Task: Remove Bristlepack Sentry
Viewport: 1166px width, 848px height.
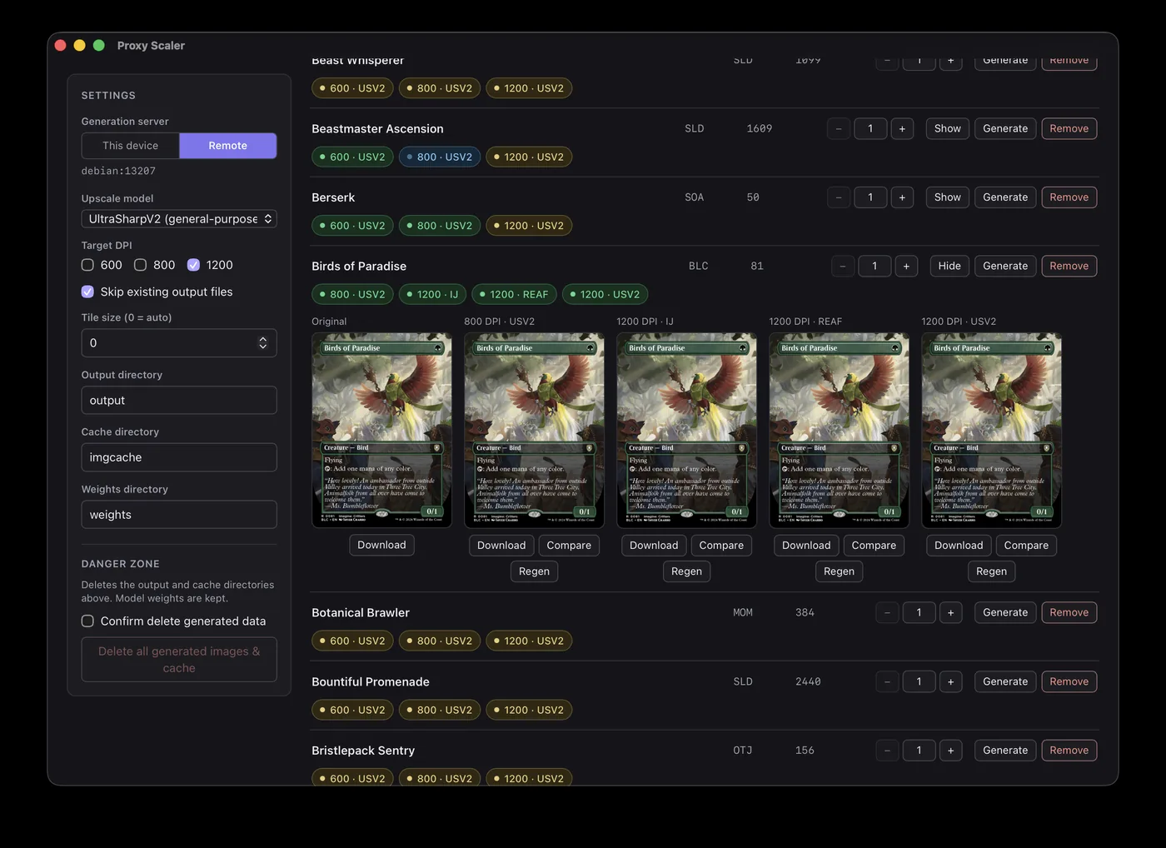Action: (x=1069, y=751)
